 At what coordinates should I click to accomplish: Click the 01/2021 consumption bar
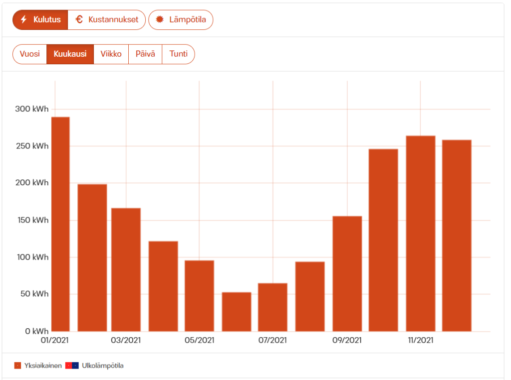[60, 224]
